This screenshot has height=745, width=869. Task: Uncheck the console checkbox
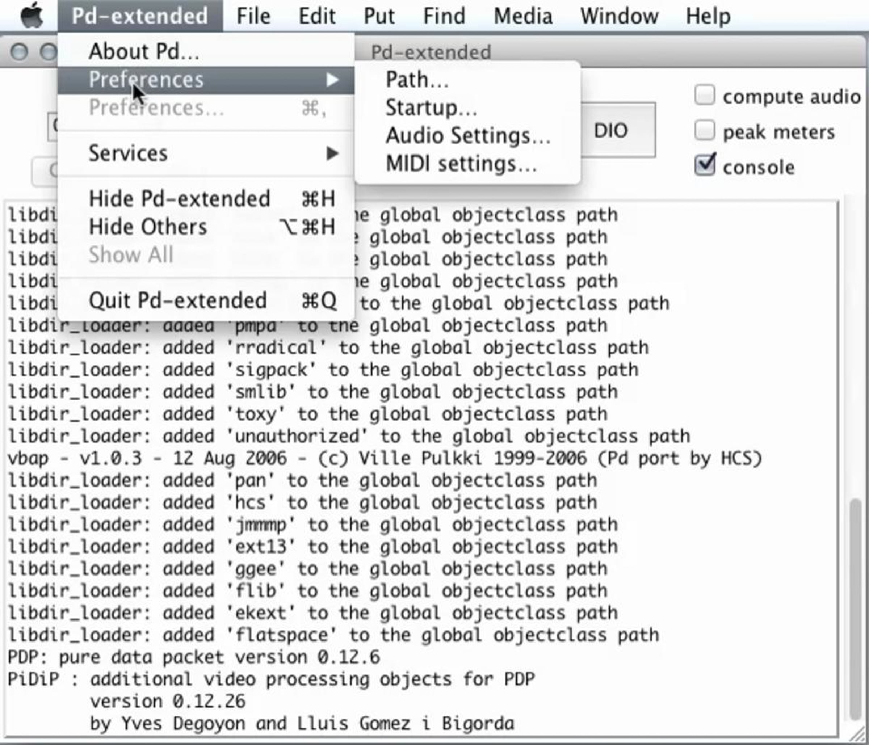(x=705, y=165)
